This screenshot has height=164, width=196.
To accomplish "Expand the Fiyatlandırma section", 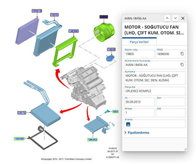I will [x=137, y=132].
